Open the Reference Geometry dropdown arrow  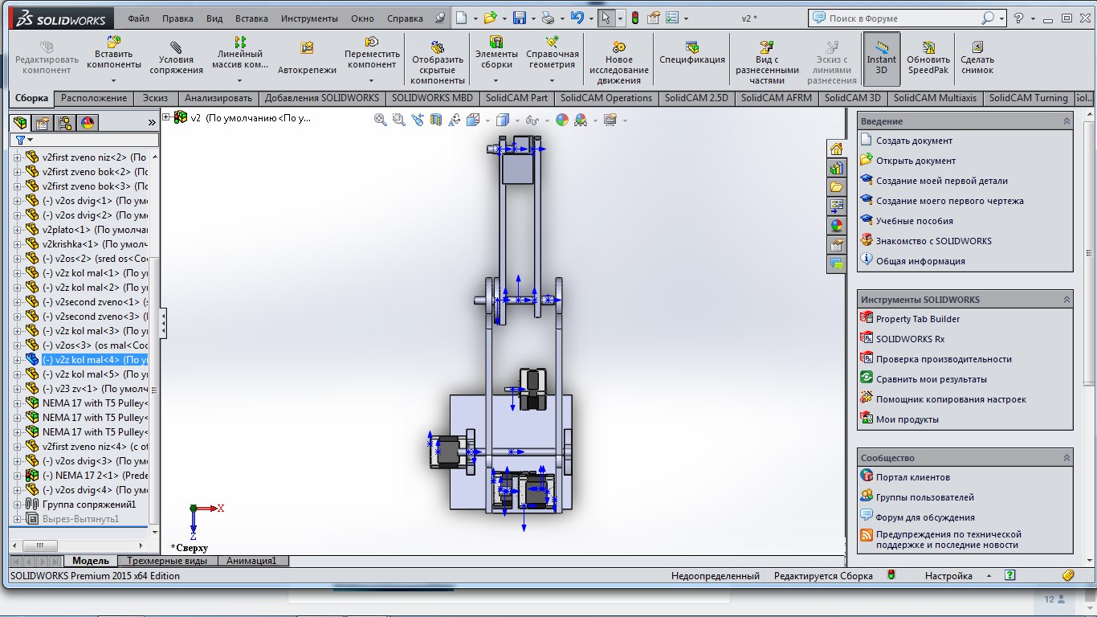[552, 80]
